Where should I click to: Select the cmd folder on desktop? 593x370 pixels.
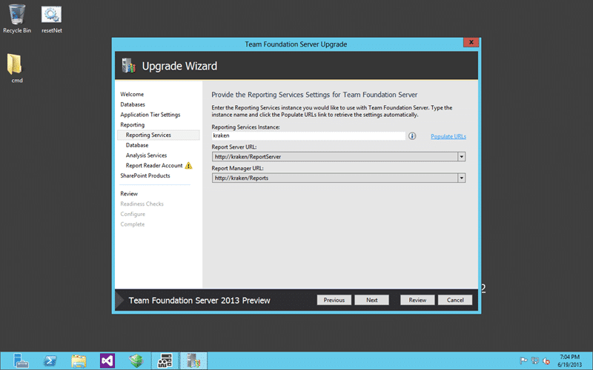click(x=16, y=68)
